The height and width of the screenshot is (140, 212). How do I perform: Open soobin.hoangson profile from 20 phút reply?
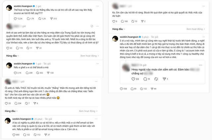coord(21,118)
